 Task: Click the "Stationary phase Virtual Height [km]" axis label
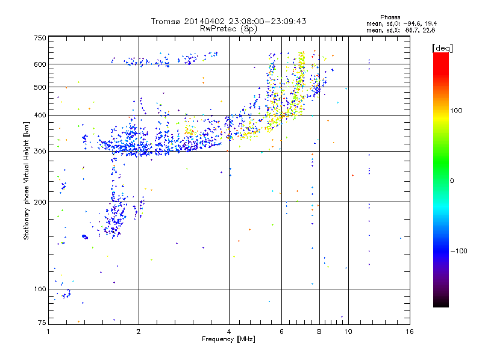point(27,181)
